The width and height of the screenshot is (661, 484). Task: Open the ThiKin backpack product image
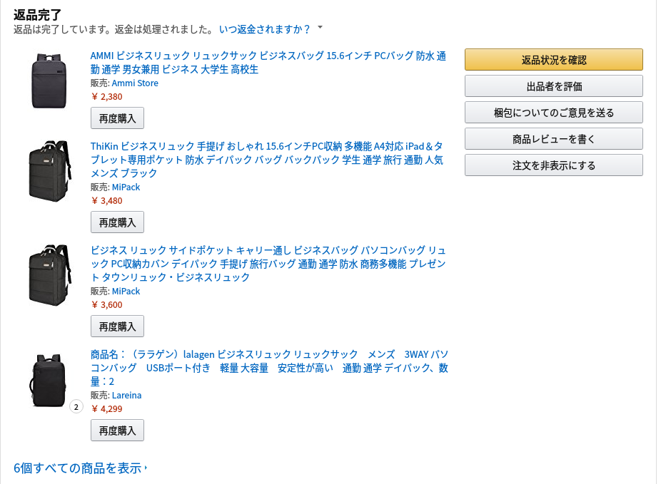pos(49,171)
